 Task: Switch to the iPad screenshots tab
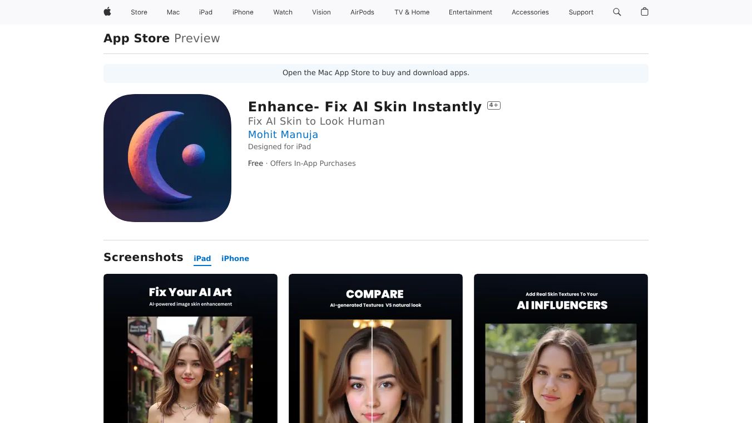tap(202, 258)
